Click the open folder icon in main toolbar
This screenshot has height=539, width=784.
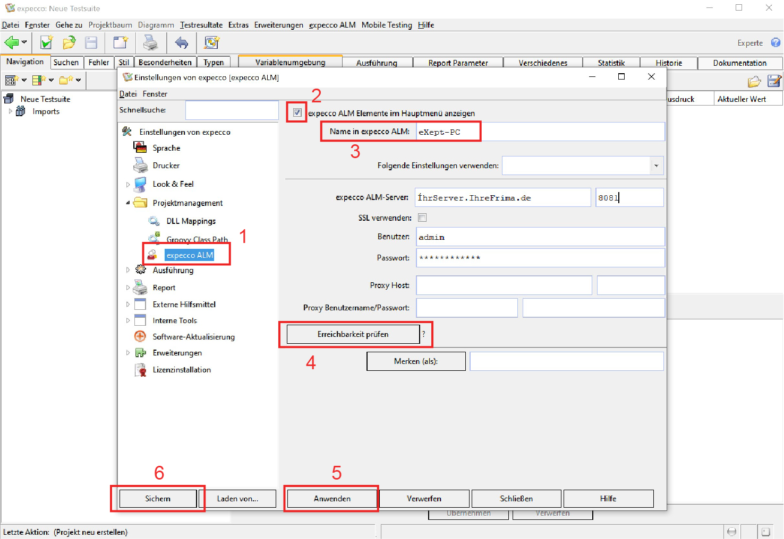(x=69, y=42)
